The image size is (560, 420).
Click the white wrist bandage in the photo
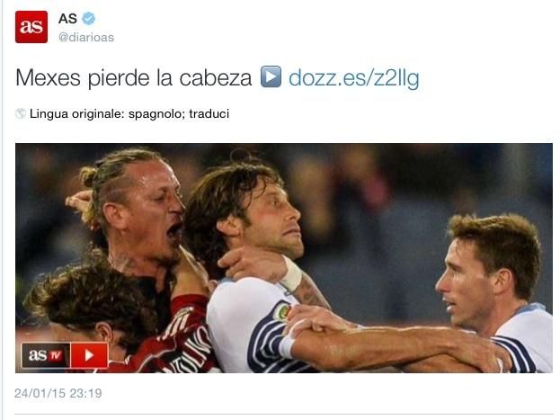click(292, 274)
